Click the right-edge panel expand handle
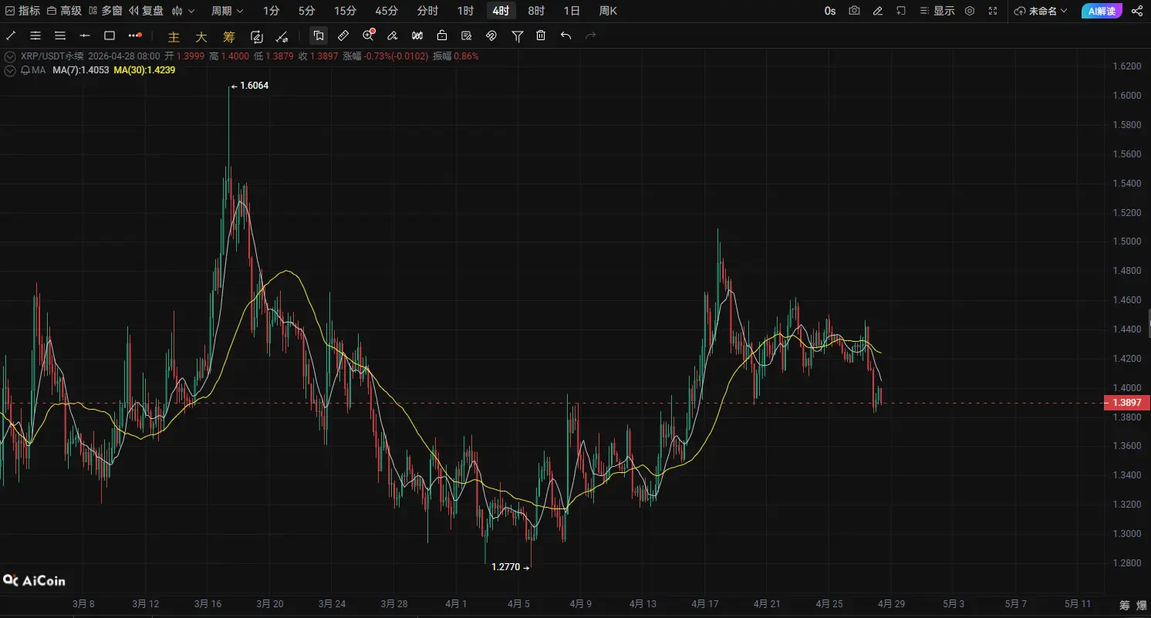Viewport: 1151px width, 618px height. 1149,323
